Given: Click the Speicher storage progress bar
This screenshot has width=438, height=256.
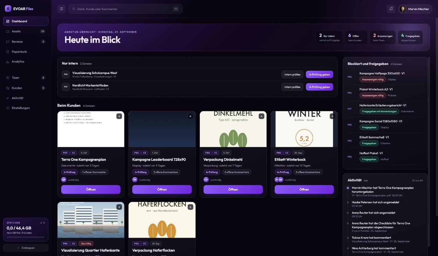Looking at the screenshot, I should (x=26, y=237).
